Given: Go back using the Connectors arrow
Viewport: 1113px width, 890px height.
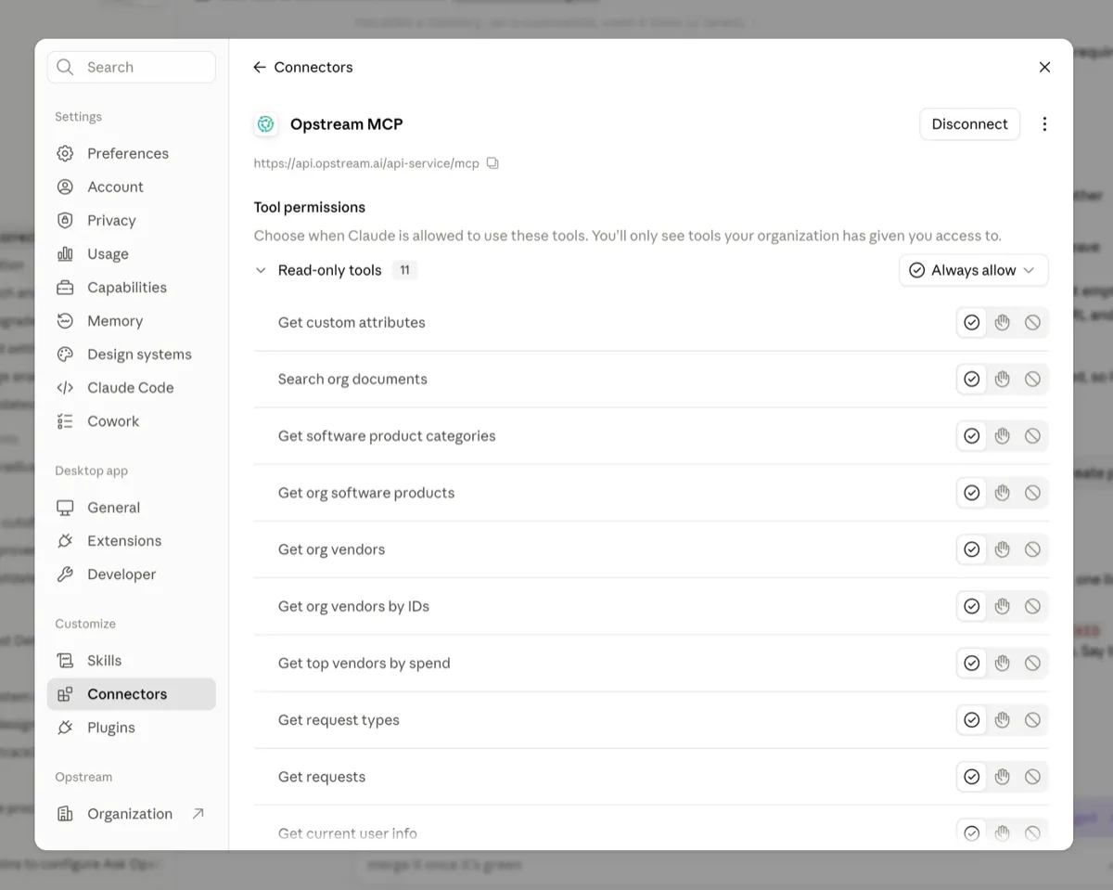Looking at the screenshot, I should pyautogui.click(x=260, y=67).
